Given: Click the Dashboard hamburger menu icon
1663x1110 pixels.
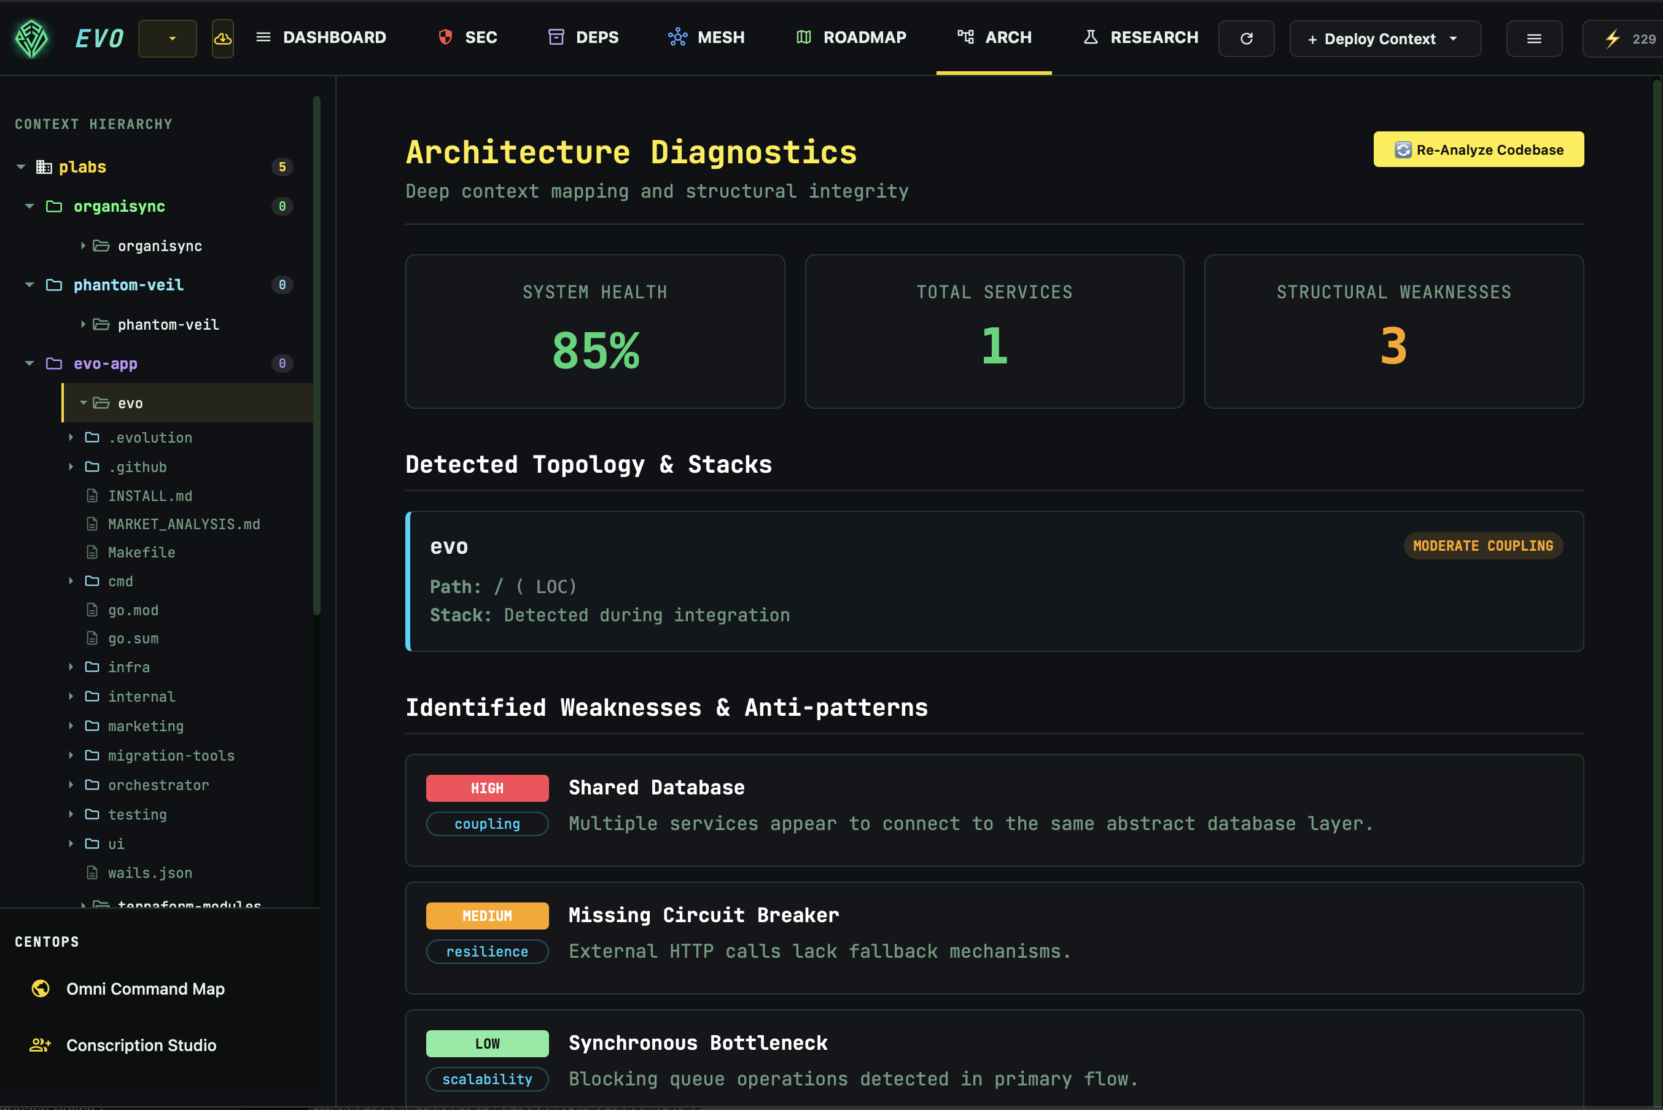Looking at the screenshot, I should [x=263, y=37].
